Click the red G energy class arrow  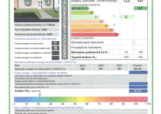[x=95, y=35]
